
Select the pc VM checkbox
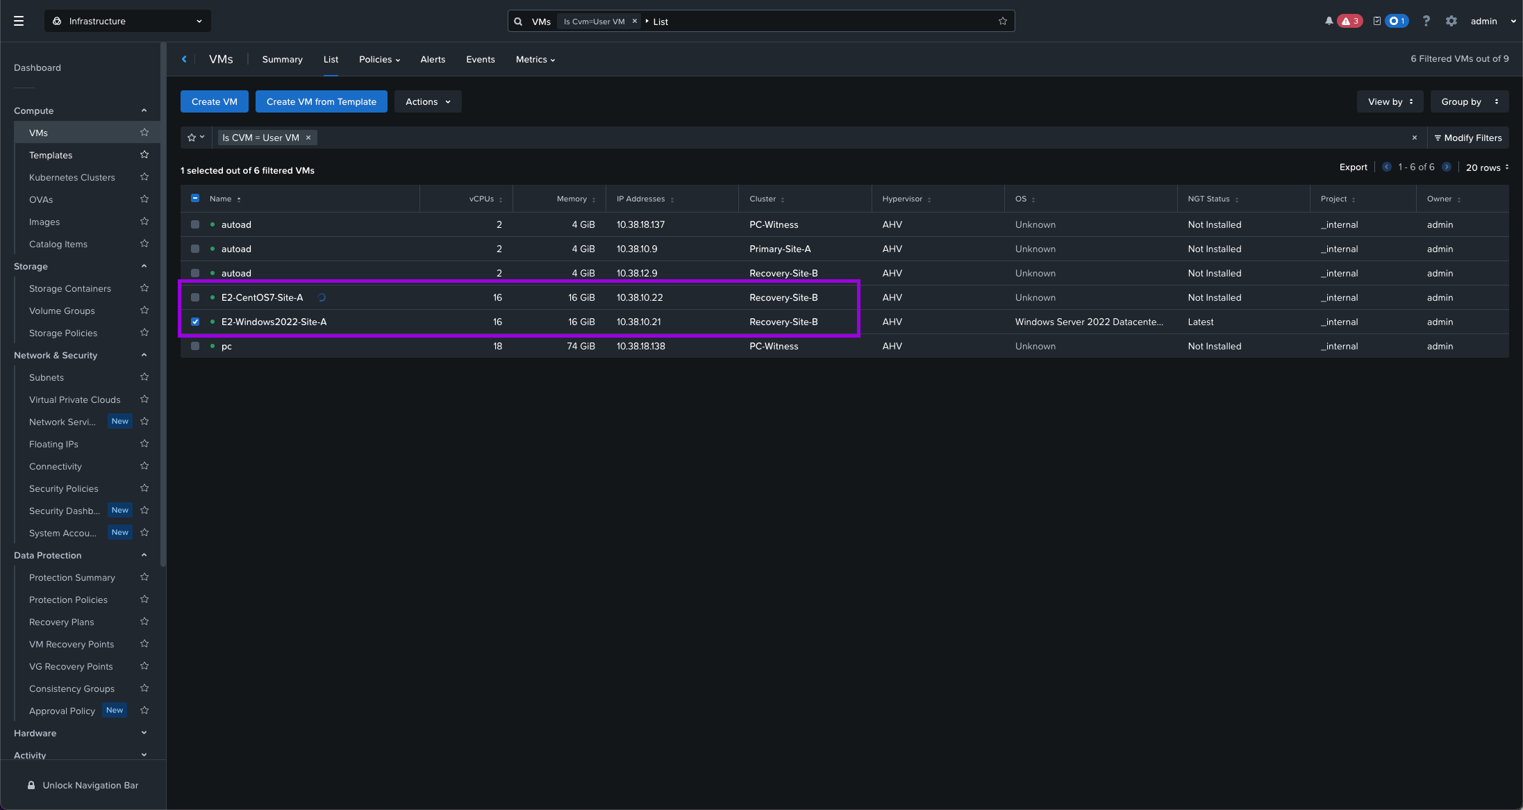click(x=195, y=346)
